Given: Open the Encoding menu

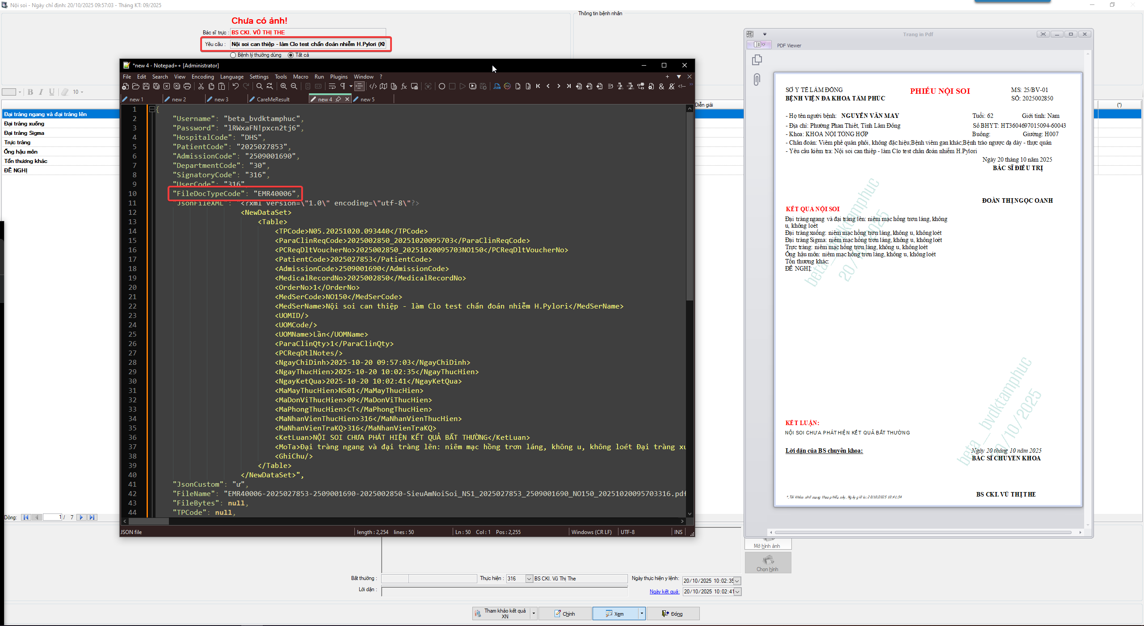Looking at the screenshot, I should [x=202, y=77].
